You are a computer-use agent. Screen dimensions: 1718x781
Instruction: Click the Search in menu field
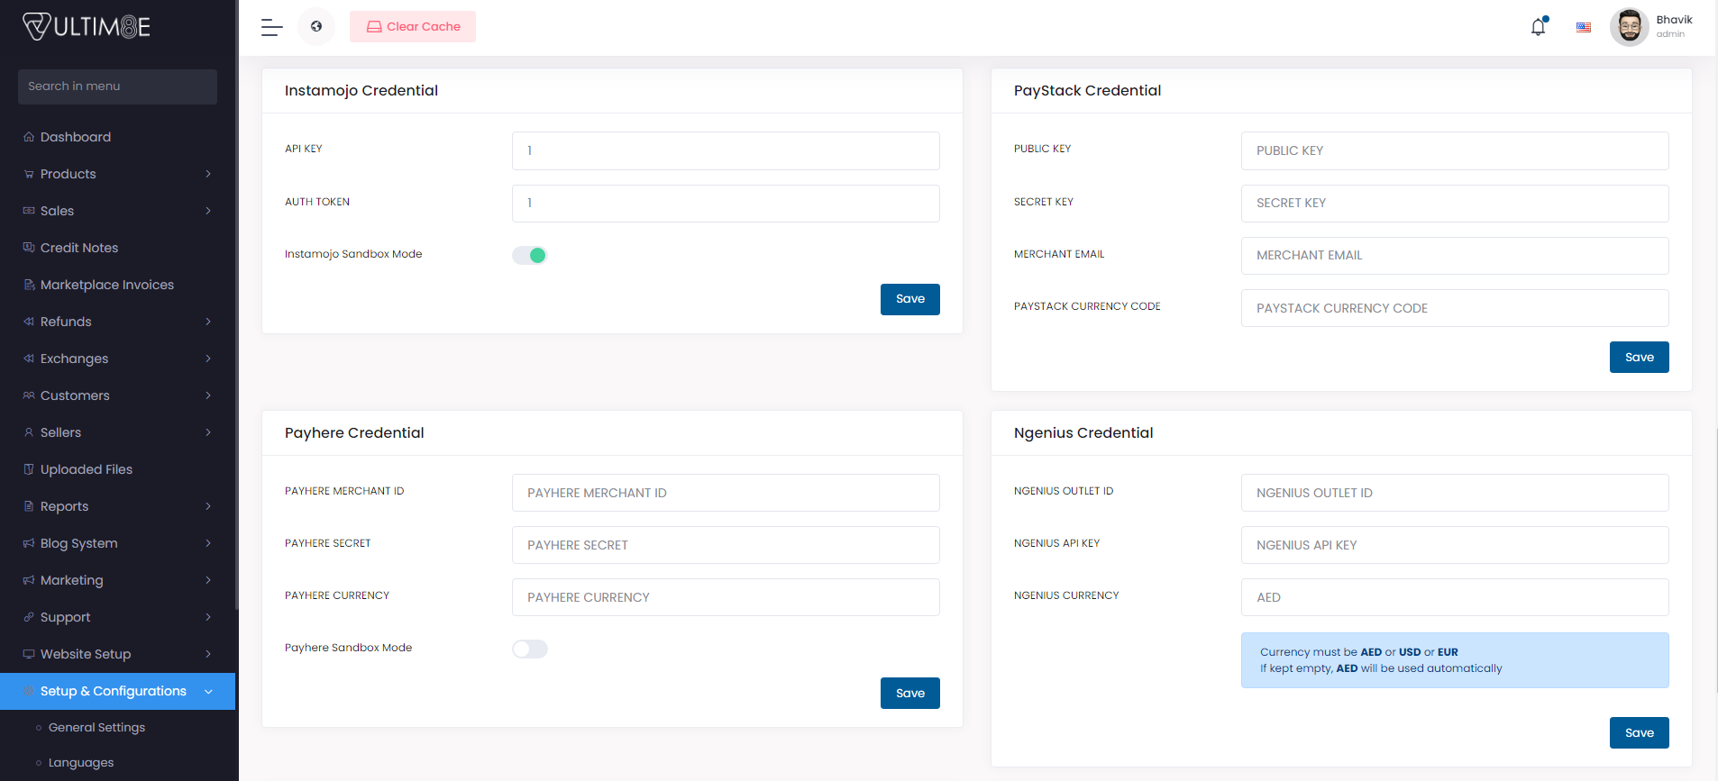coord(117,86)
